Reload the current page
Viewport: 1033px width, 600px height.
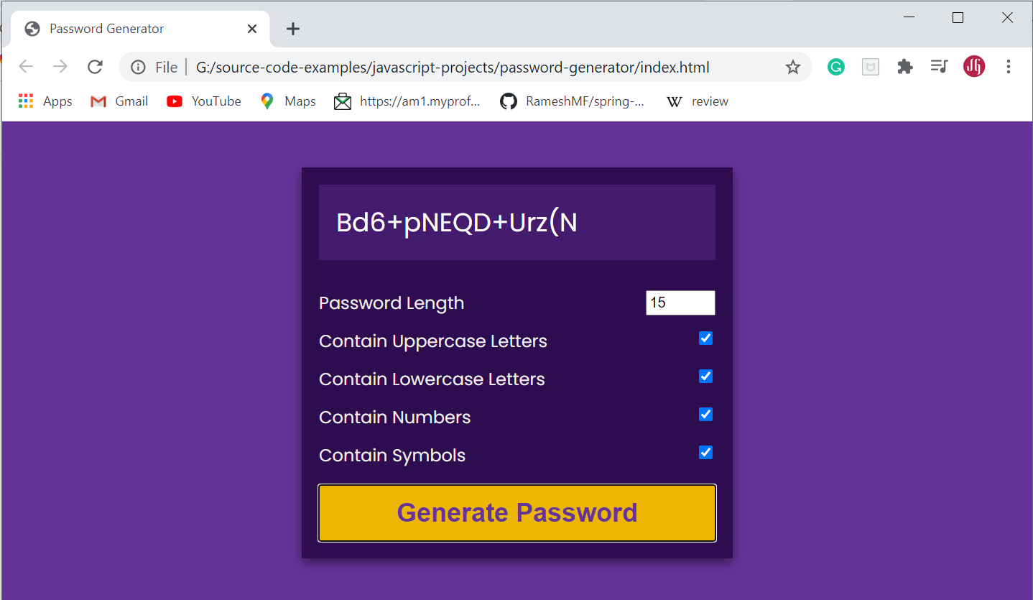(x=95, y=67)
